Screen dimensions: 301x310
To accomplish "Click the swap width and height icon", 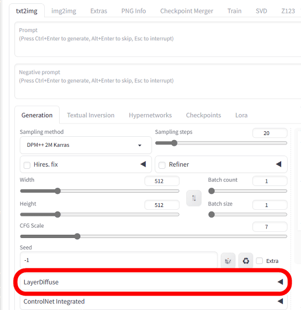I will pos(194,198).
